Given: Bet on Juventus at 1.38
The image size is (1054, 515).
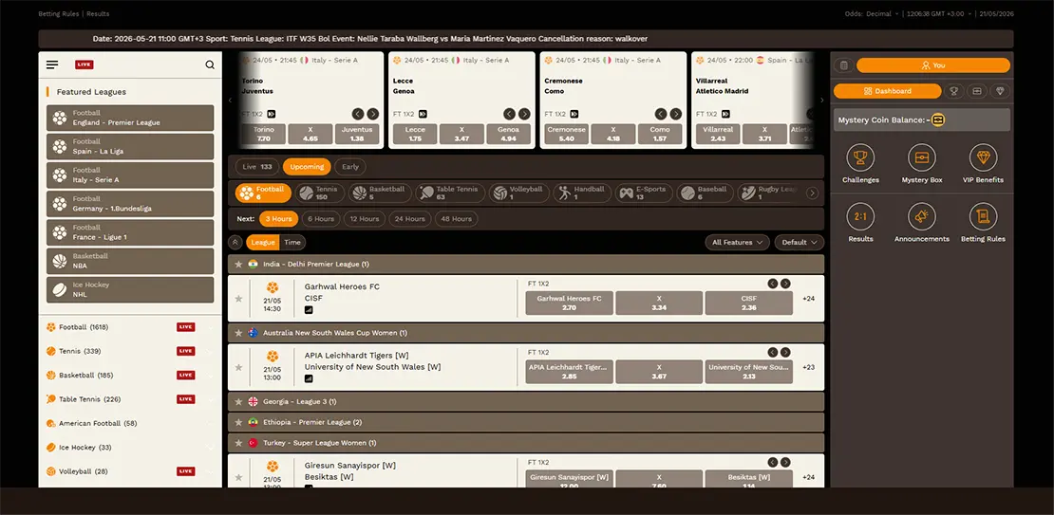Looking at the screenshot, I should click(357, 134).
